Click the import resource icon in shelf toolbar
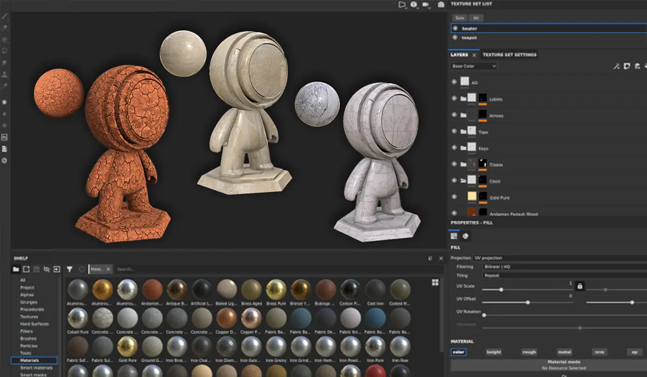 pos(57,269)
